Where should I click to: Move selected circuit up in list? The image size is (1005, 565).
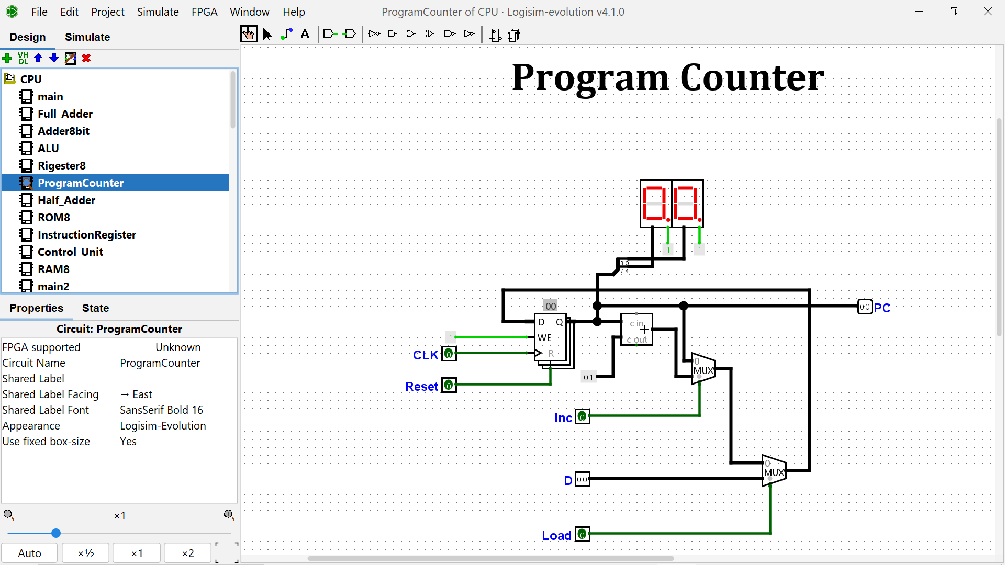38,58
